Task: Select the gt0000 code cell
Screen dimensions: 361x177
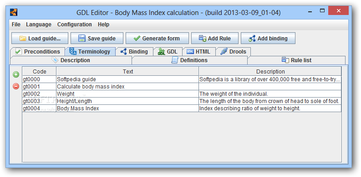Action: pyautogui.click(x=39, y=79)
